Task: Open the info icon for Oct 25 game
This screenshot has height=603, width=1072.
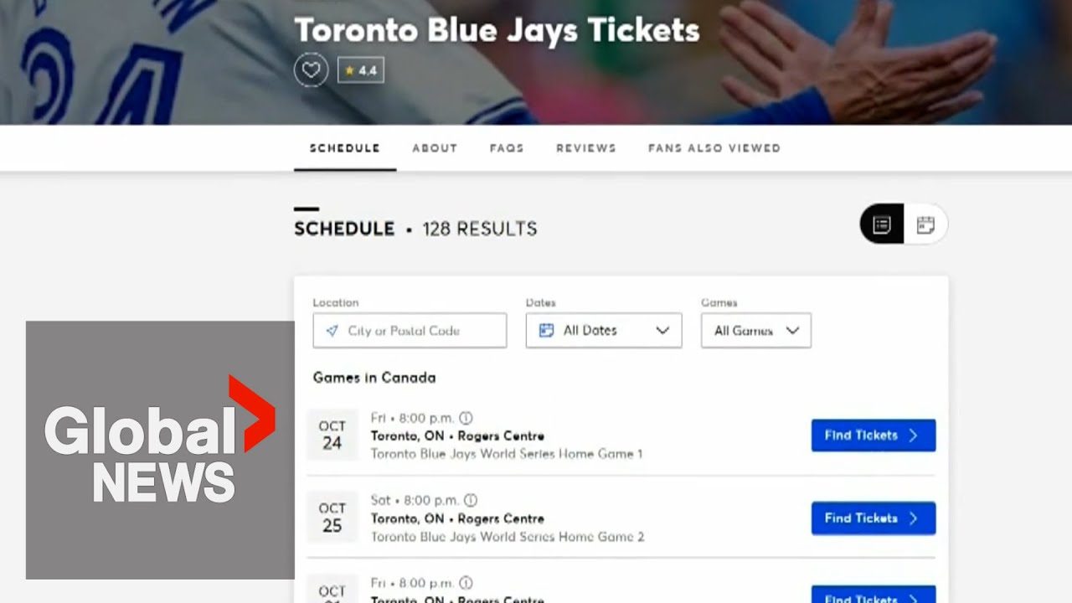Action: (471, 500)
